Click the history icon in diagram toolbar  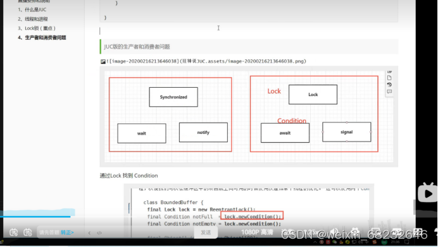pos(389,85)
